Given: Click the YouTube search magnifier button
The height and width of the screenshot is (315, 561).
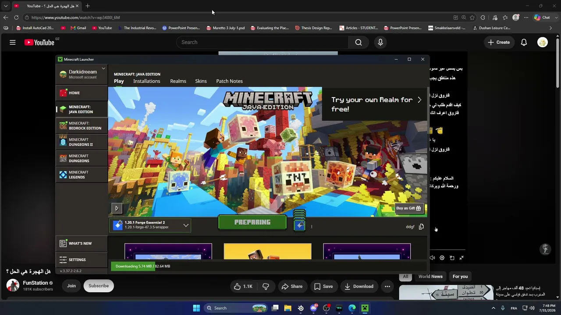Looking at the screenshot, I should [359, 42].
